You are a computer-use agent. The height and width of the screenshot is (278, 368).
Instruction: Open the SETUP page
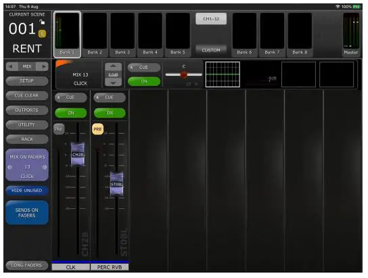[27, 81]
